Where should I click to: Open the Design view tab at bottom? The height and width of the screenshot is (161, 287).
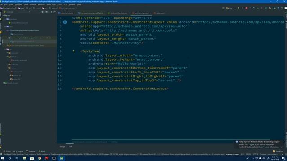tap(62, 147)
